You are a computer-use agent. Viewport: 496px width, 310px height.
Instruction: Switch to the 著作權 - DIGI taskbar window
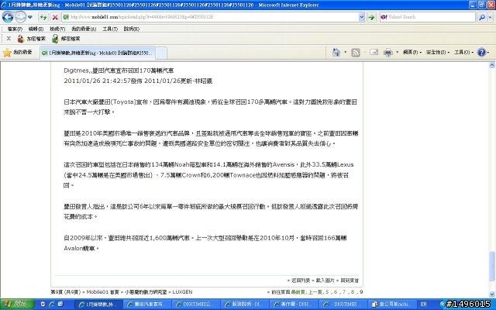coord(294,305)
